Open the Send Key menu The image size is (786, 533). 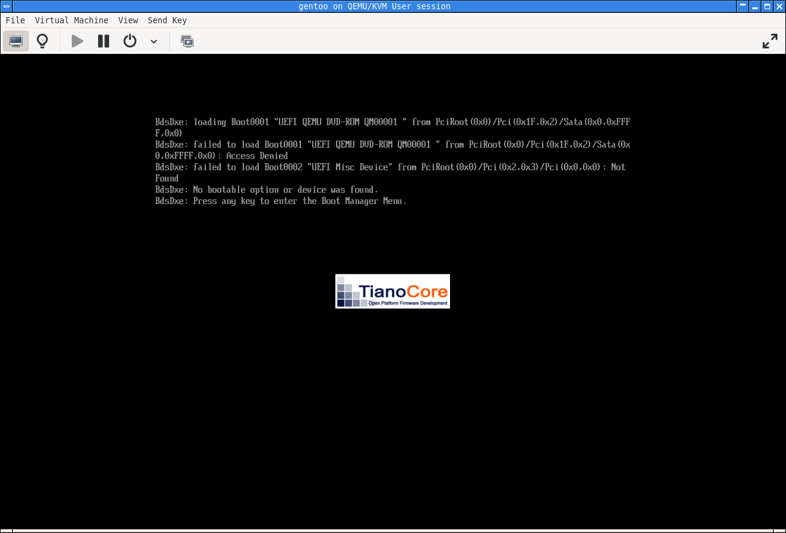pos(167,20)
